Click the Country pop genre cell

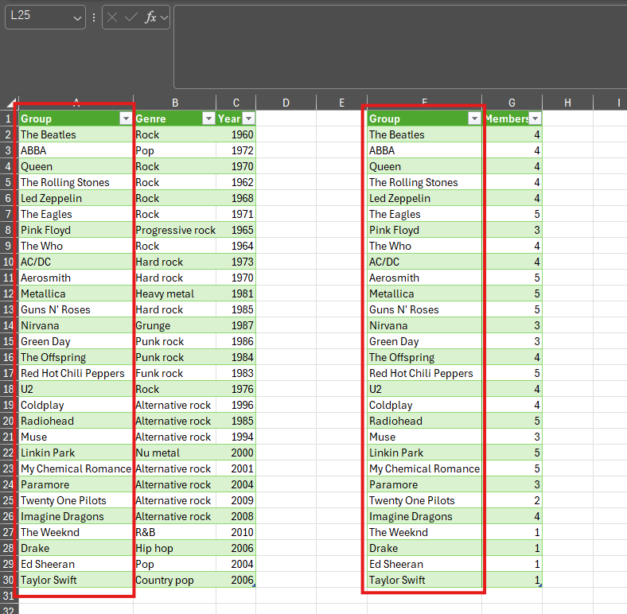[175, 580]
